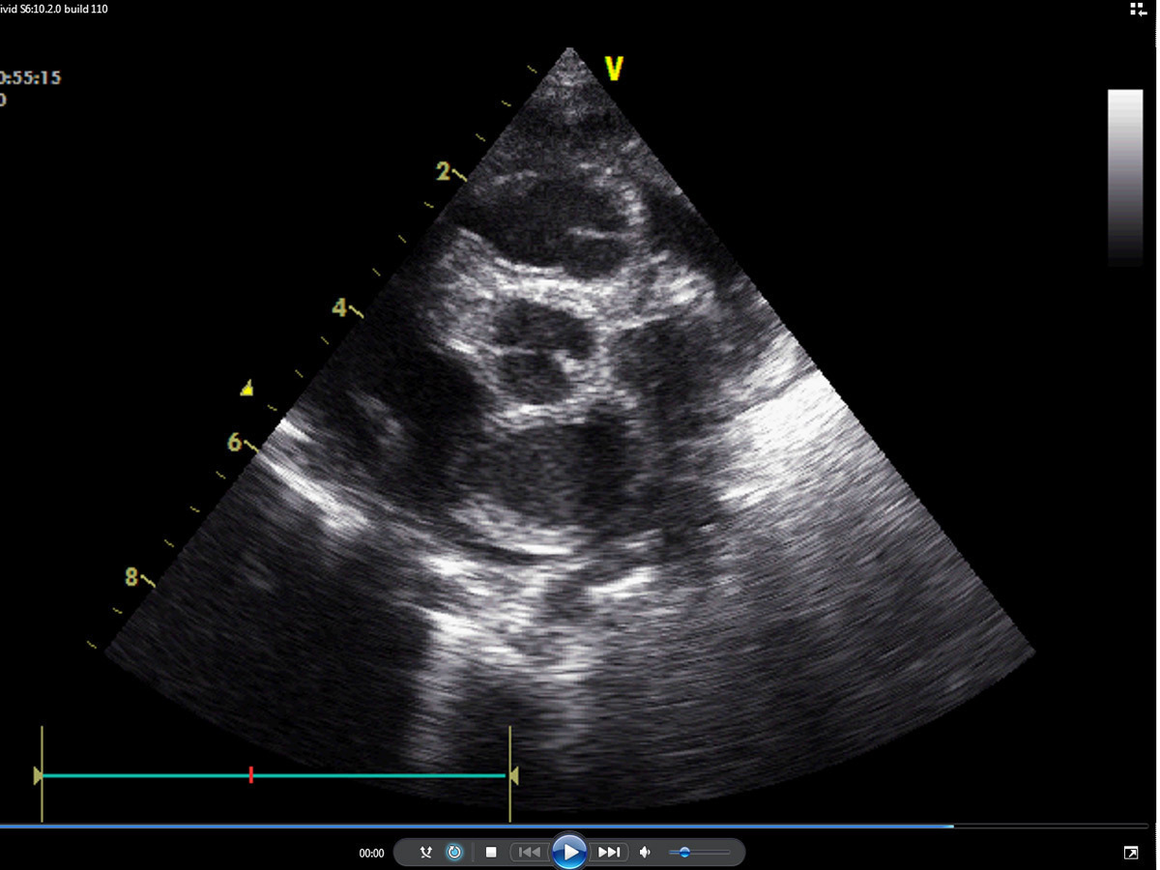This screenshot has height=870, width=1160.
Task: Skip to the next clip
Action: [609, 853]
